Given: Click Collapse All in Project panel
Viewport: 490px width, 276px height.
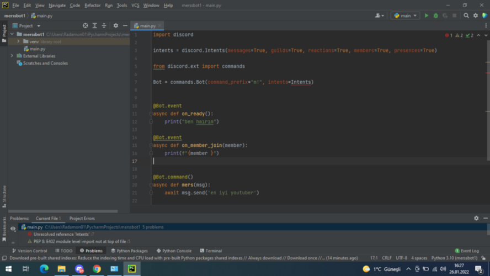Looking at the screenshot, I should tap(104, 25).
